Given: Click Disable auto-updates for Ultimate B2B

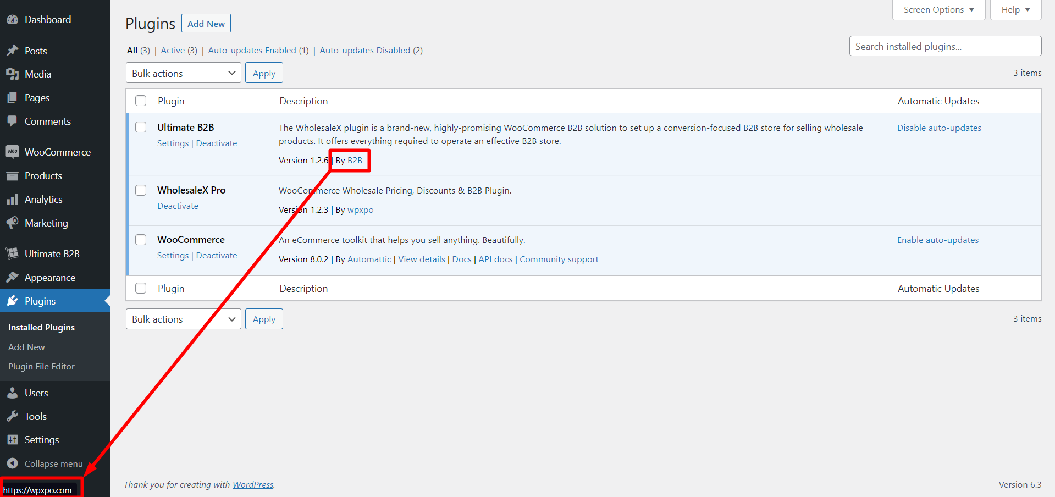Looking at the screenshot, I should pos(939,128).
